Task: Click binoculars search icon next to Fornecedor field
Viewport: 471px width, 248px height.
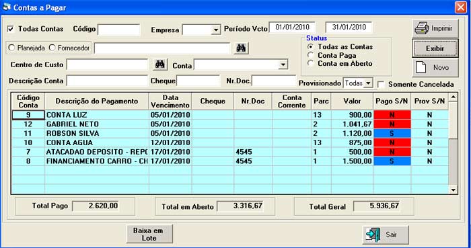Action: [x=241, y=48]
